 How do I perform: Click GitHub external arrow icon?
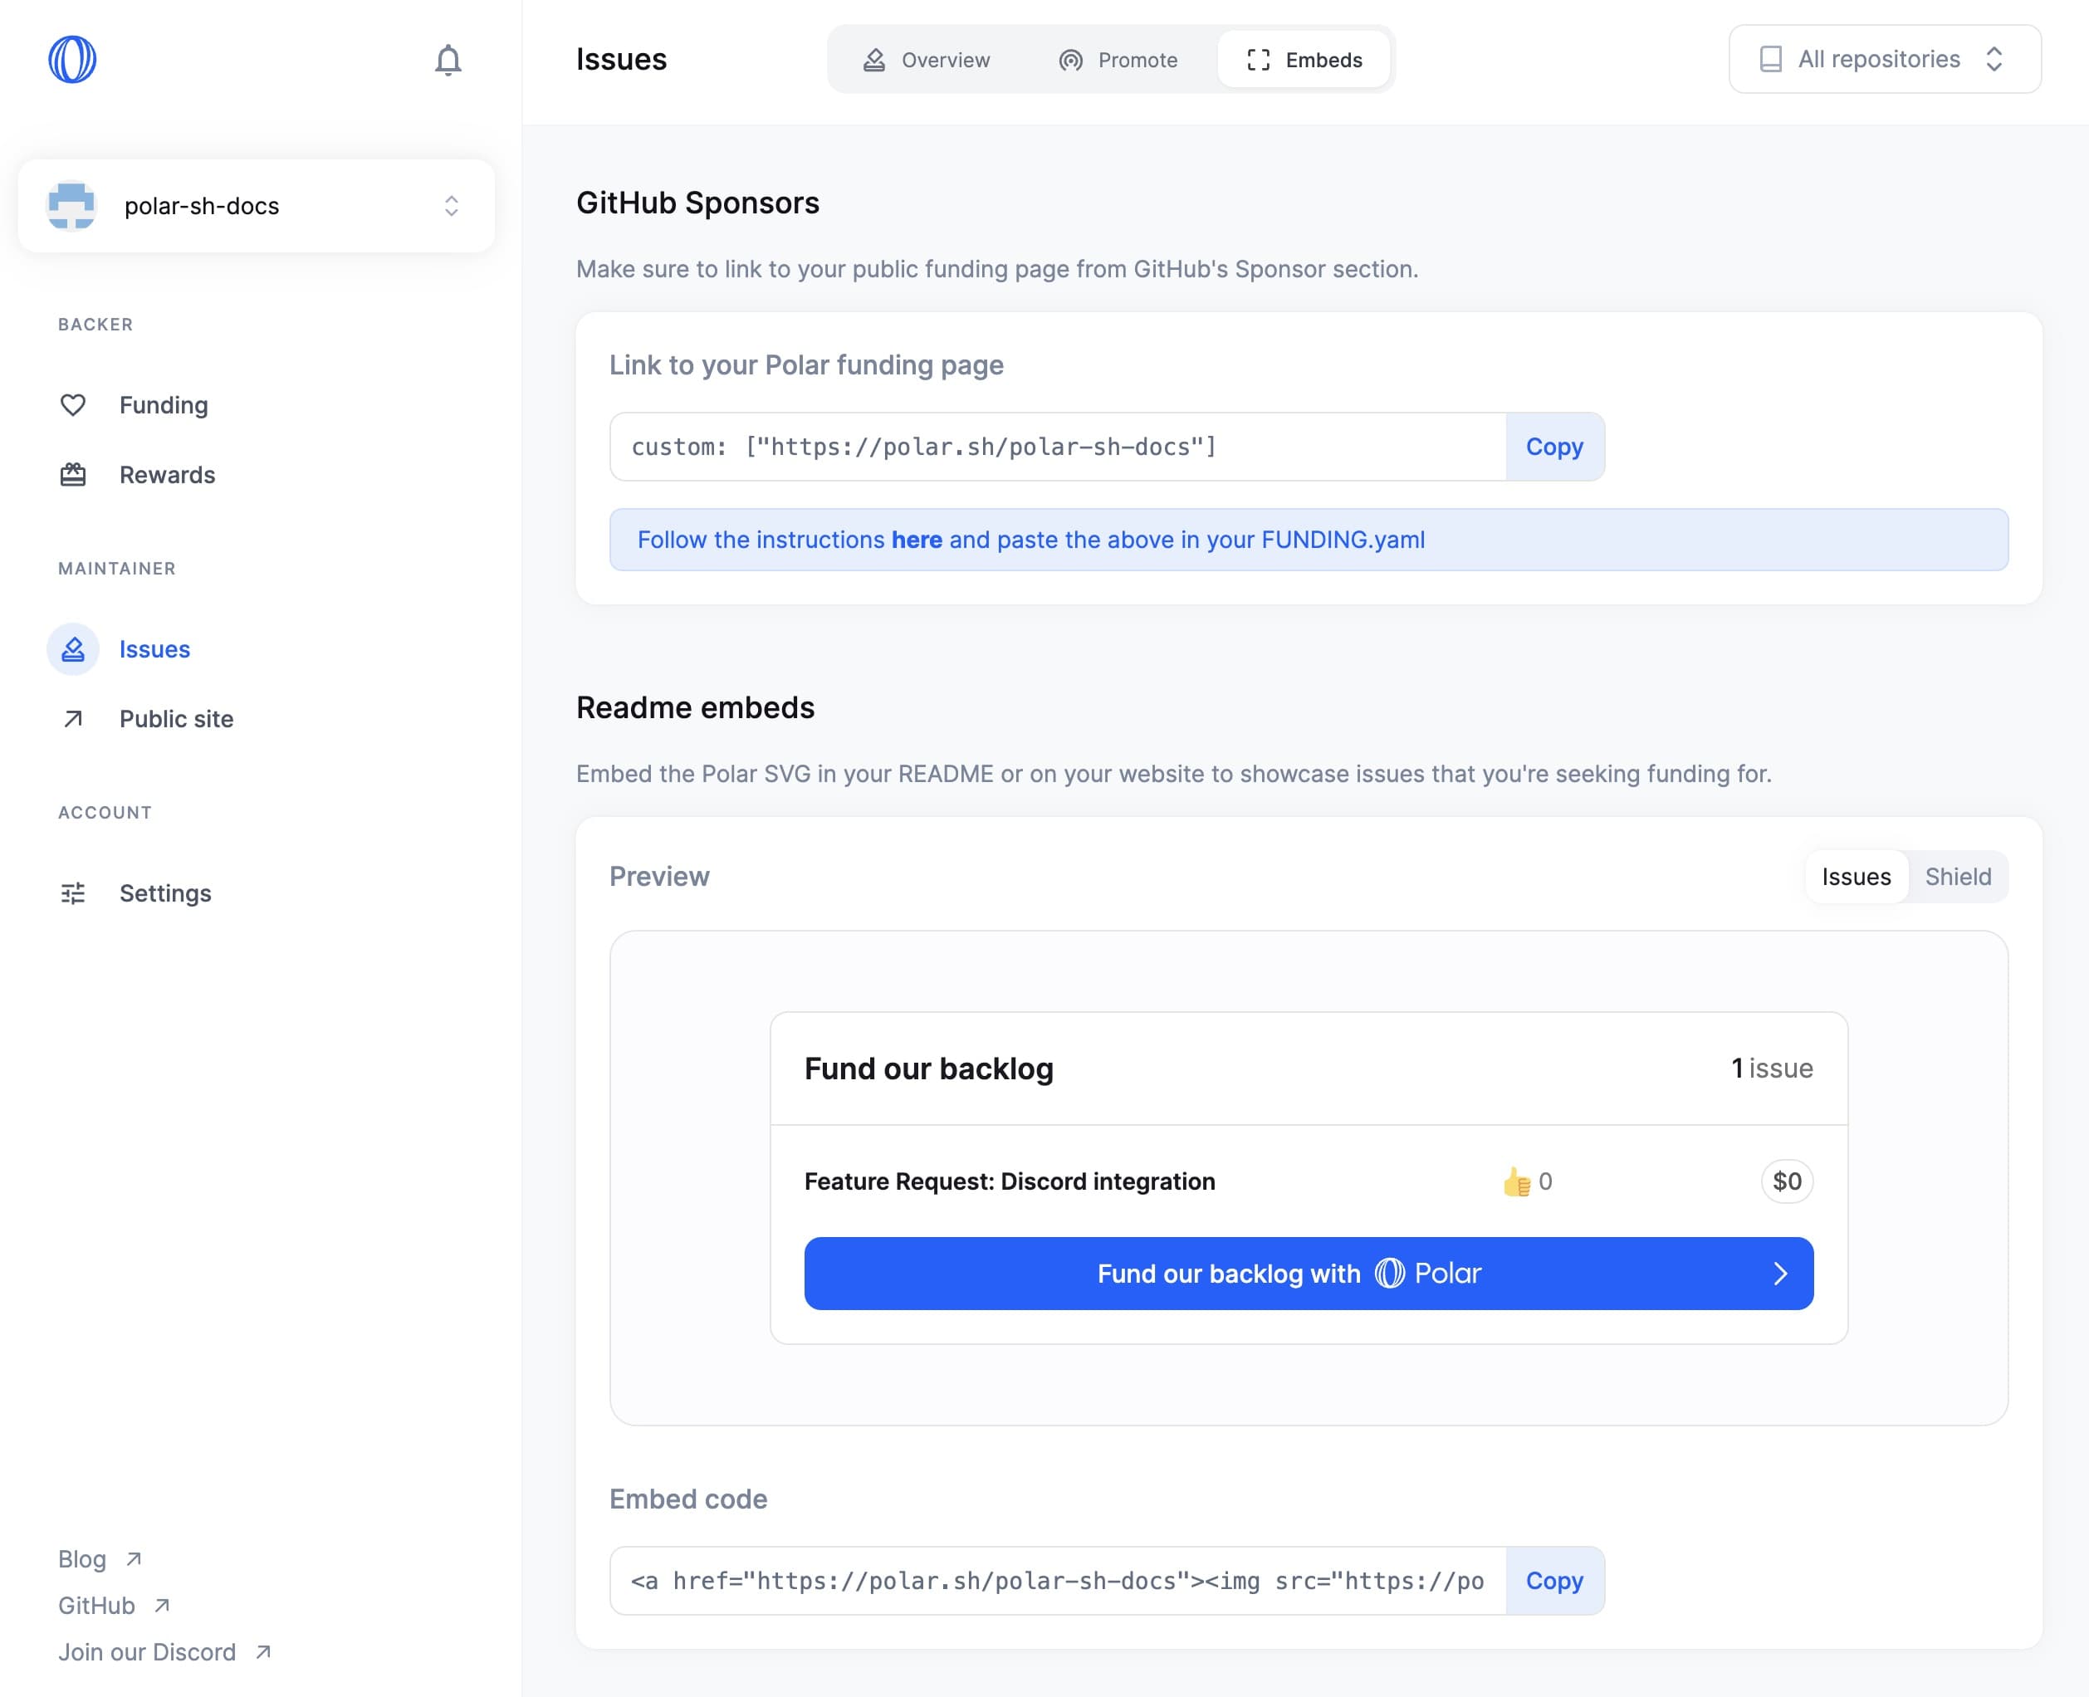point(162,1605)
